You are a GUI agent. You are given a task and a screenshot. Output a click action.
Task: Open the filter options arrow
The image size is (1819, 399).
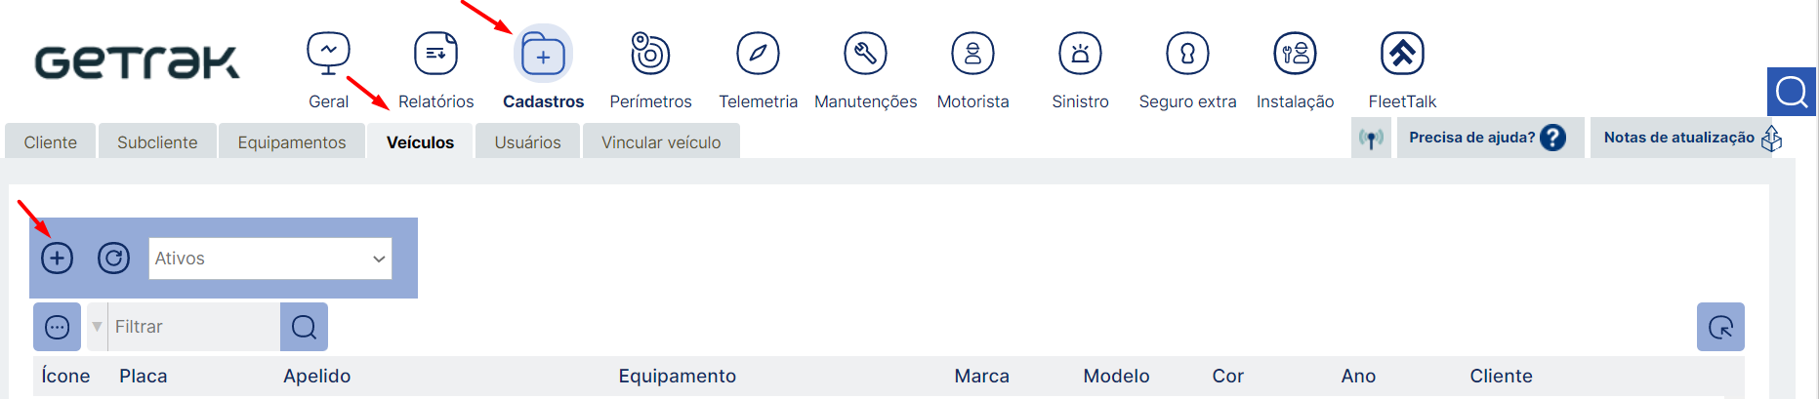click(97, 327)
